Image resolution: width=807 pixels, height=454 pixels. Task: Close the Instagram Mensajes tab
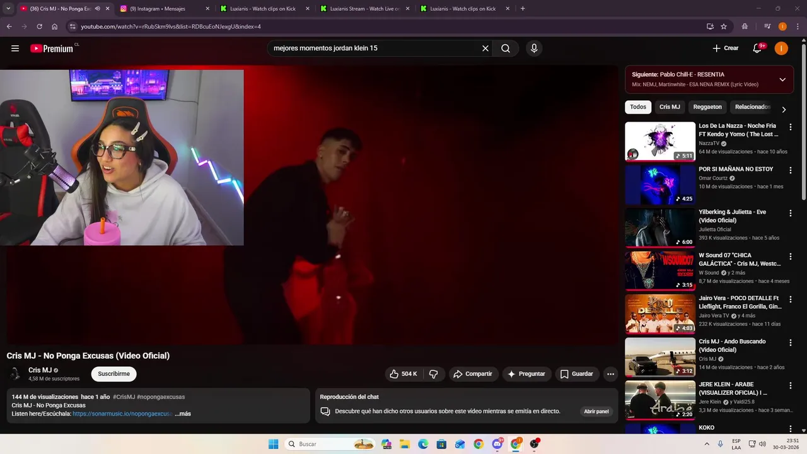pos(207,9)
